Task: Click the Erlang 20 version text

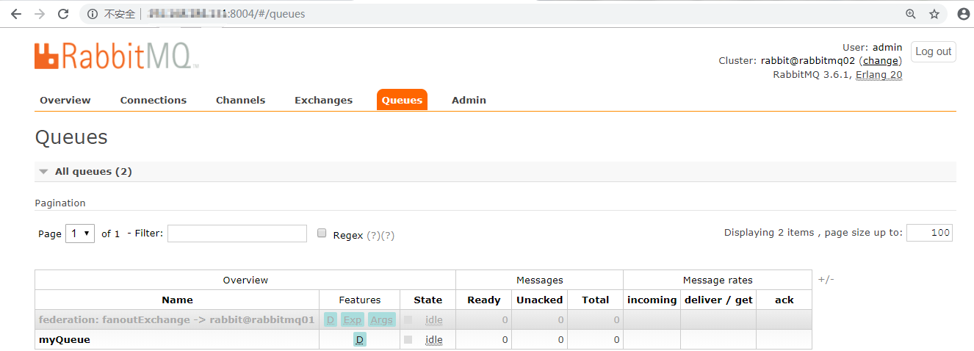Action: [x=879, y=75]
